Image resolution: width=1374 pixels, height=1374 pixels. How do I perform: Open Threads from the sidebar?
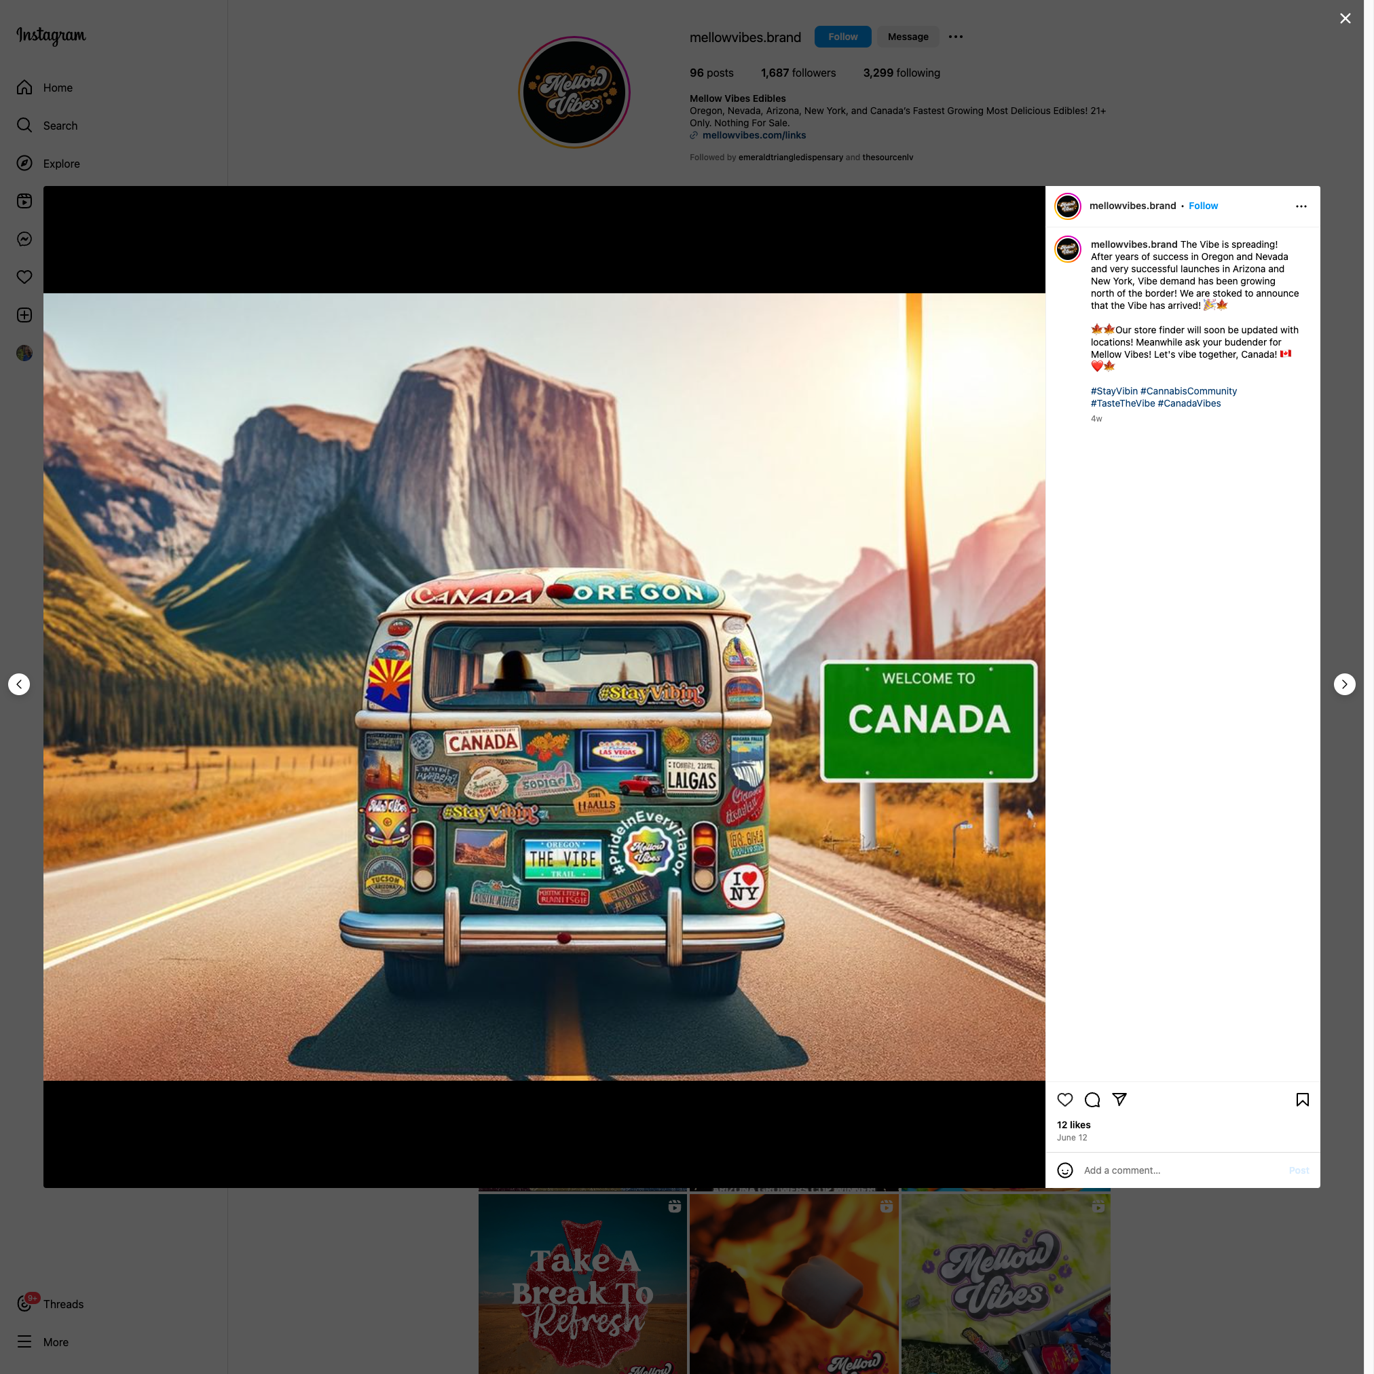tap(50, 1303)
